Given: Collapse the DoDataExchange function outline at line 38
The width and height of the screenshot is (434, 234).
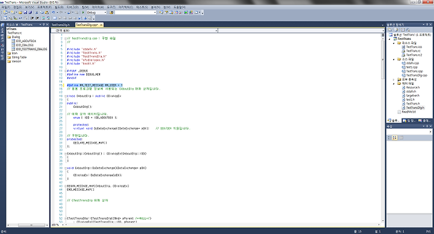Looking at the screenshot, I should (66, 168).
